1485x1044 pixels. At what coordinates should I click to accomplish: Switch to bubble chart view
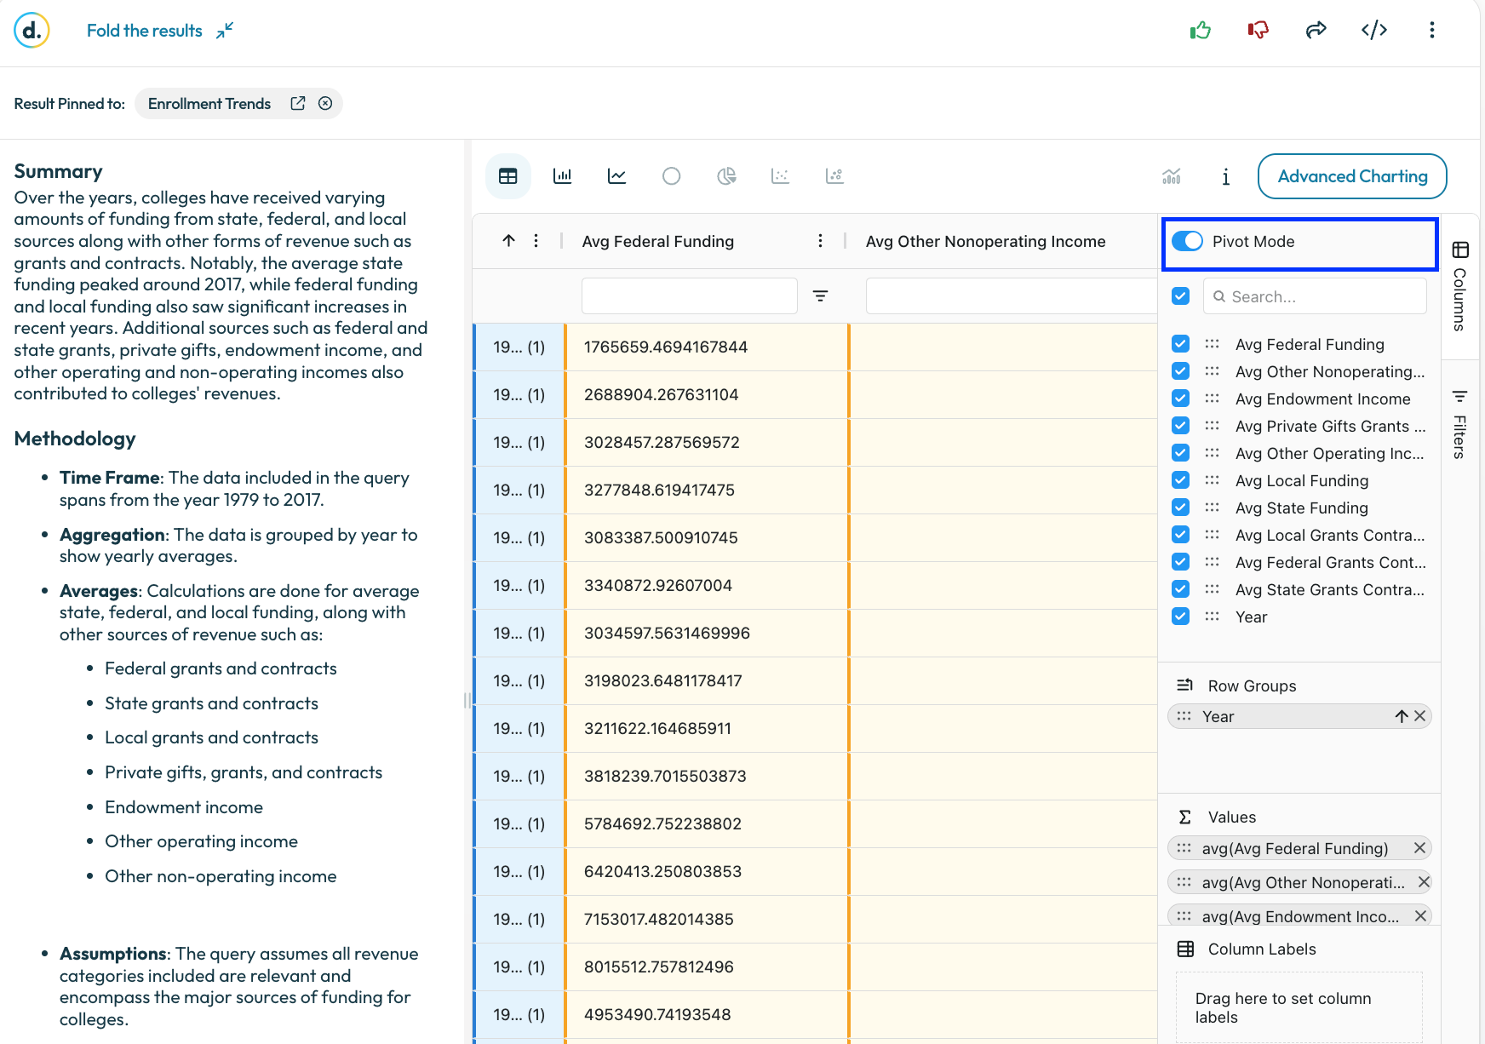[835, 176]
